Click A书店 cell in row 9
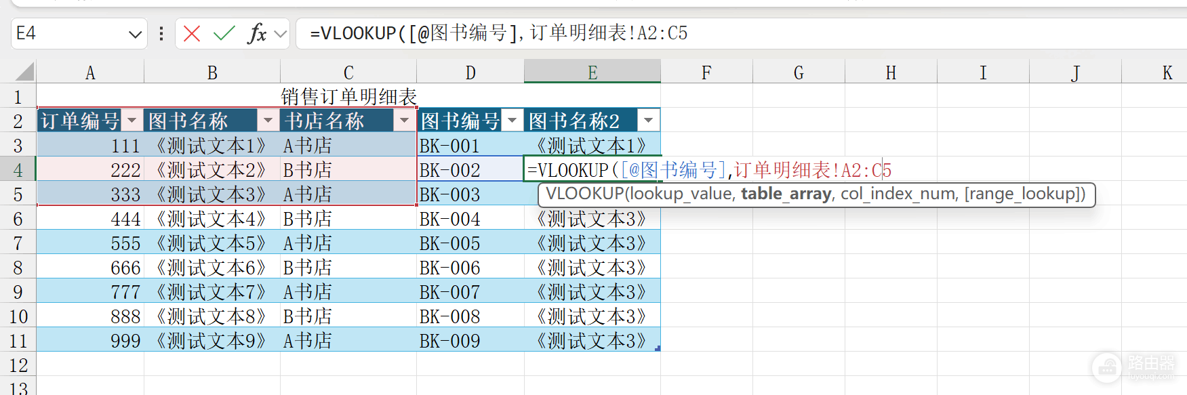The height and width of the screenshot is (395, 1187). (348, 291)
